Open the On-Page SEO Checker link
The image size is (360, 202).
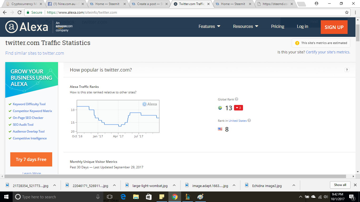click(28, 118)
